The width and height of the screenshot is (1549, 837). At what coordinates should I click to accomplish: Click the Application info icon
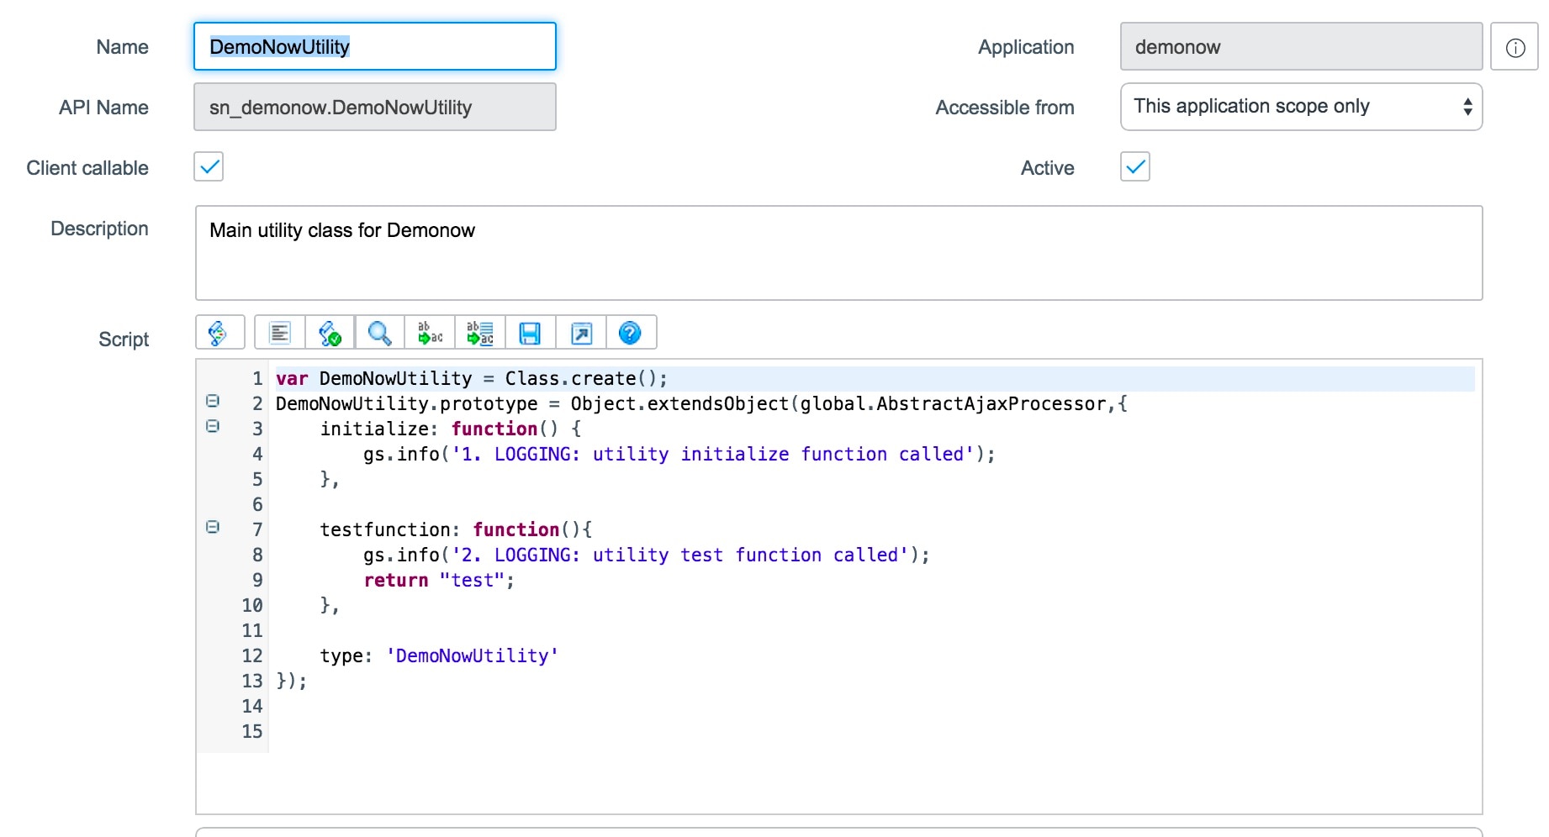point(1515,47)
